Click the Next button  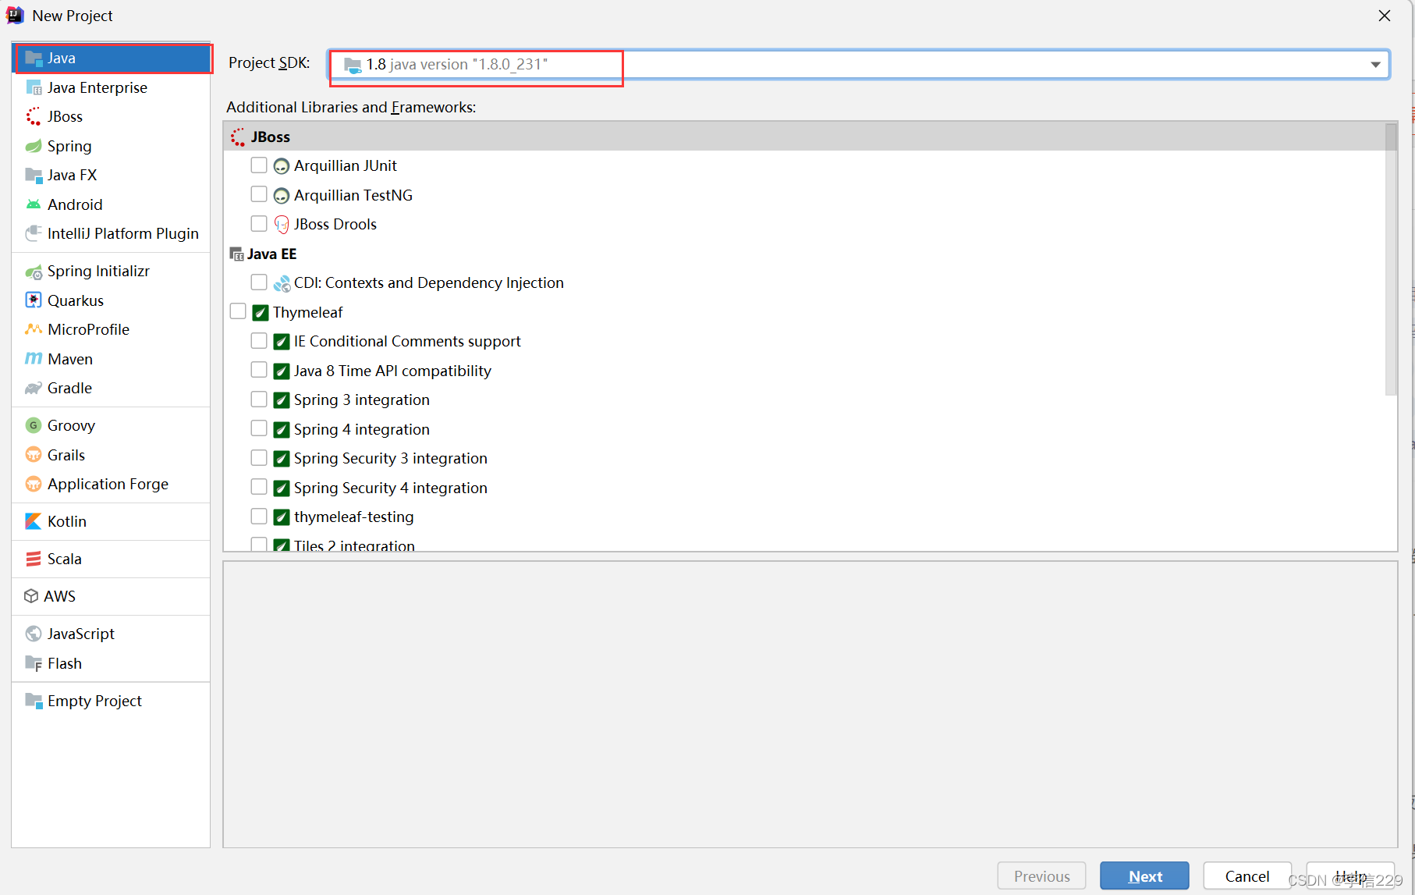click(x=1144, y=875)
